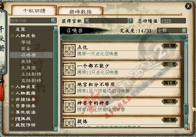
Task: Click the 搜索功绩 search input field
Action: 30,21
